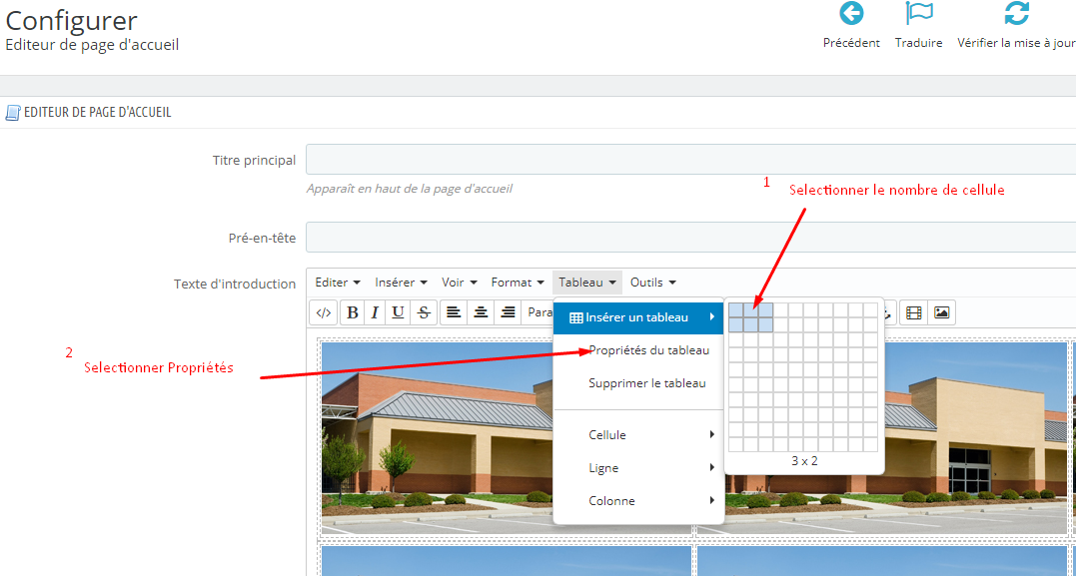This screenshot has height=576, width=1076.
Task: Apply strikethrough formatting
Action: [424, 312]
